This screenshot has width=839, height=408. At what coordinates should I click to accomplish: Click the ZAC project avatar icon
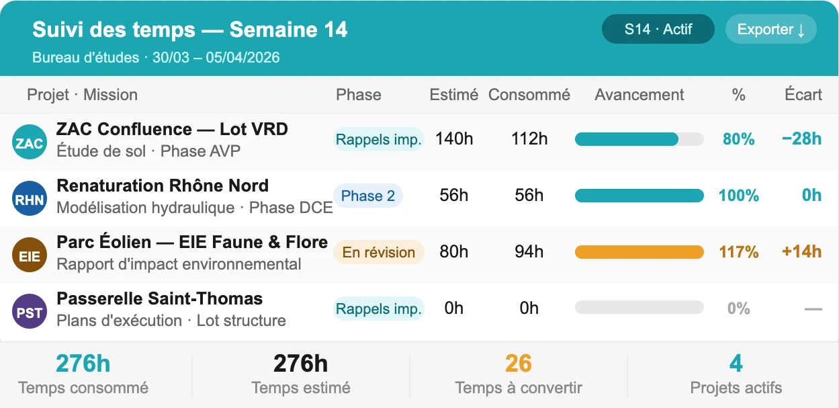click(x=30, y=142)
